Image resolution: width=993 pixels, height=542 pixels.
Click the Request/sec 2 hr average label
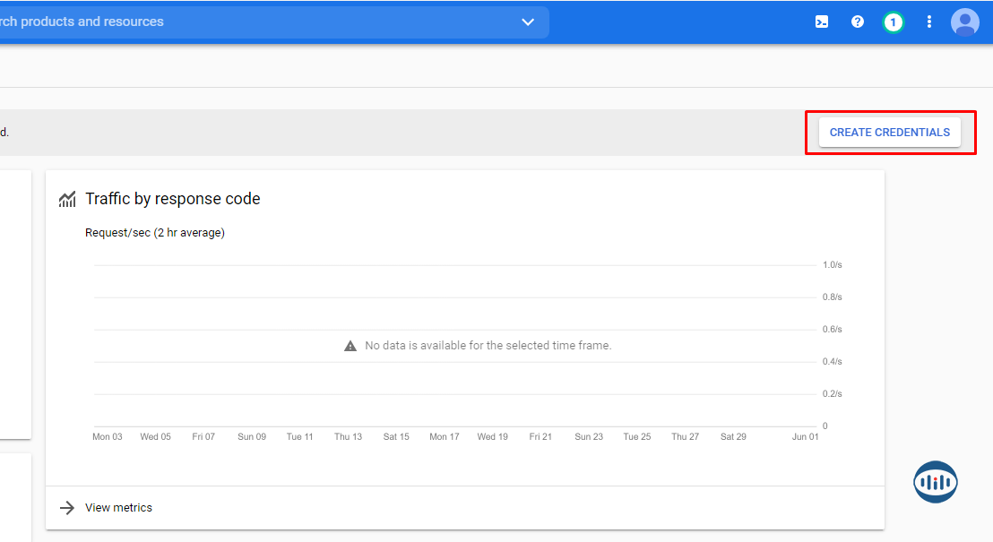pyautogui.click(x=154, y=233)
